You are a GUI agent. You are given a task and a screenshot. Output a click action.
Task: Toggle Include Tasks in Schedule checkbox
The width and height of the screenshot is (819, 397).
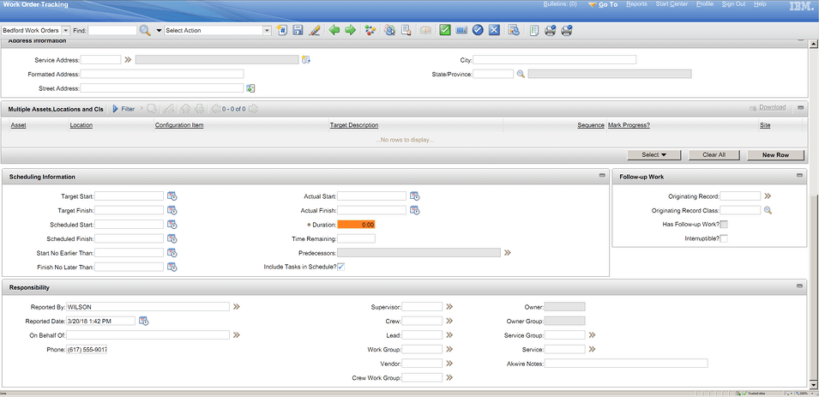click(341, 267)
